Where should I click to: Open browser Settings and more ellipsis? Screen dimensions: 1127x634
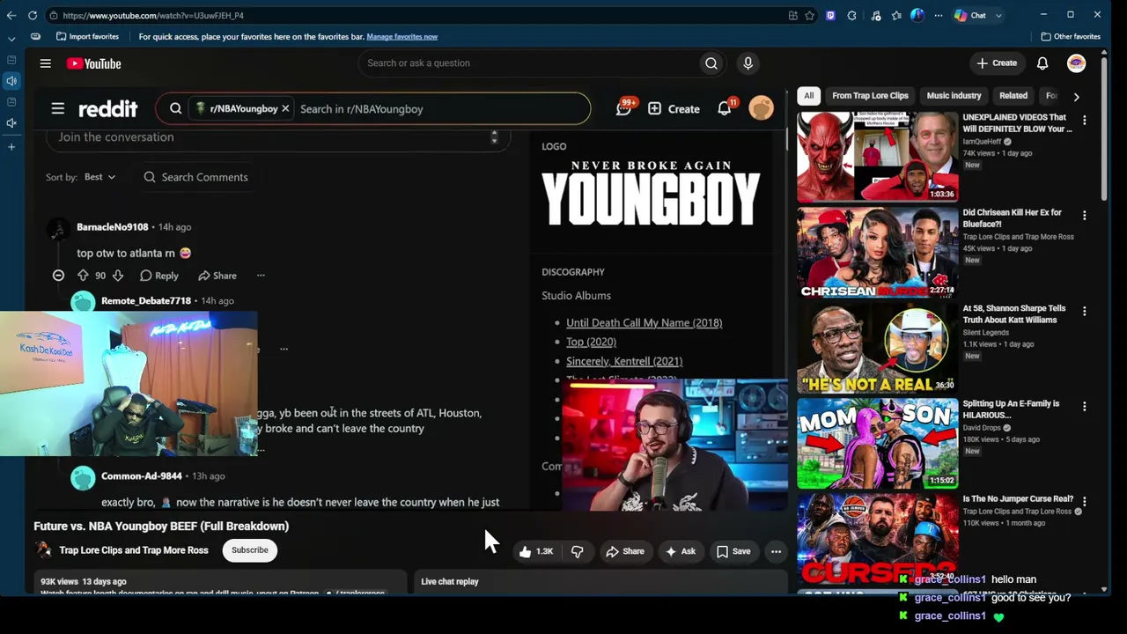(x=938, y=15)
